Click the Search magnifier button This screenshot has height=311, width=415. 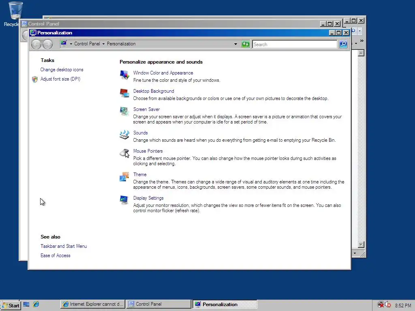(343, 44)
